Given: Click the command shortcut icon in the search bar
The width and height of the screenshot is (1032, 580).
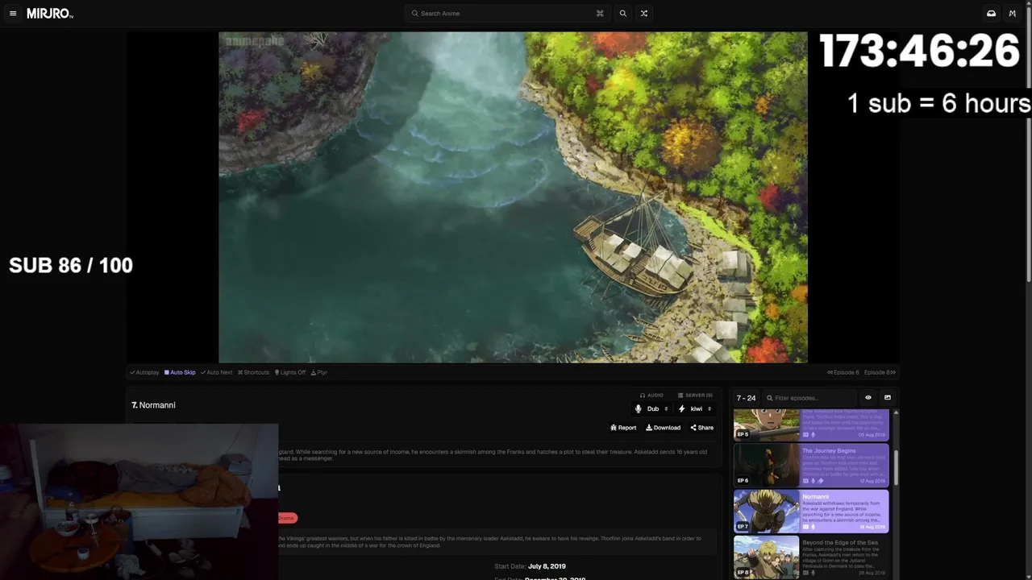Looking at the screenshot, I should (x=600, y=14).
